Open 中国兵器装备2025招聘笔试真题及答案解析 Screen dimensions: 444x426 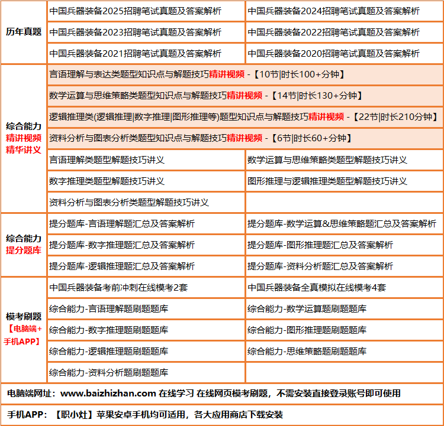click(136, 11)
